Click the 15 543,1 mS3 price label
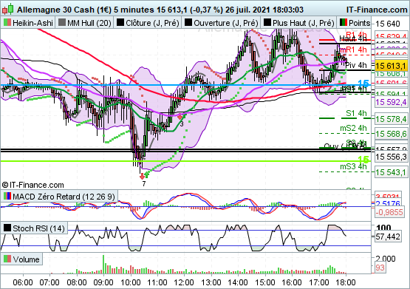 tap(392, 172)
